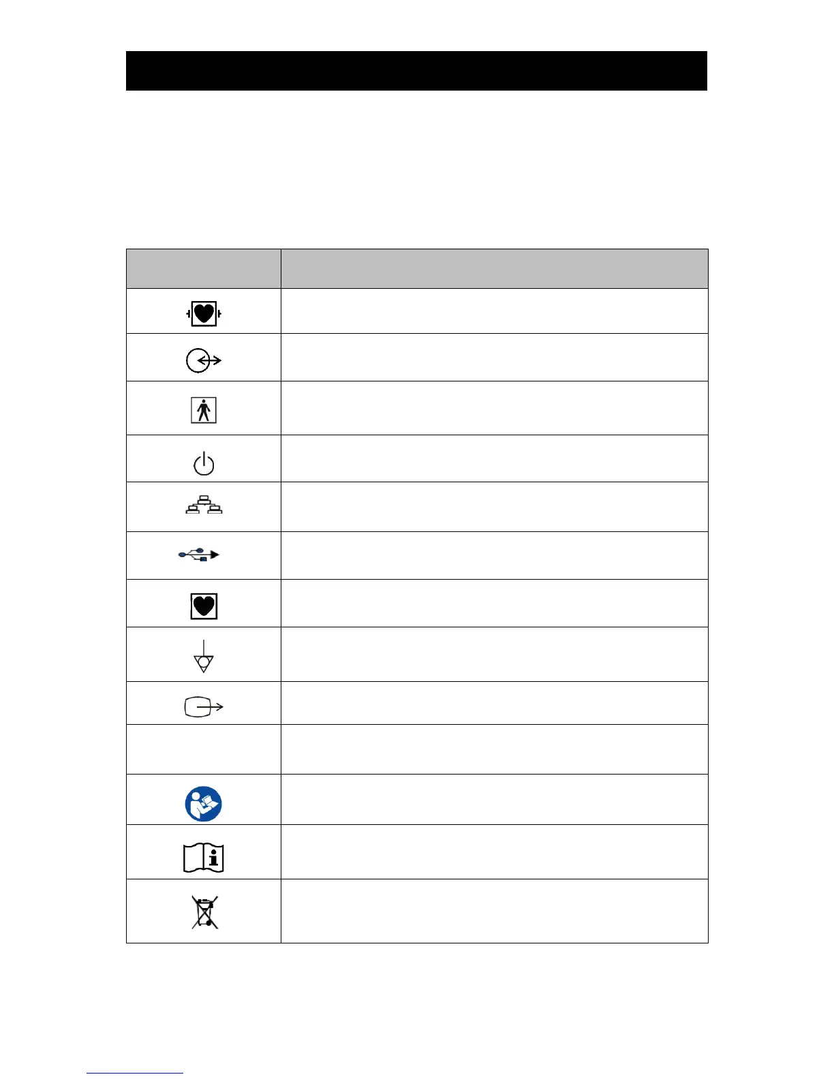Click the video output monitor symbol
Viewport: 834px width, 1079px height.
(x=203, y=707)
